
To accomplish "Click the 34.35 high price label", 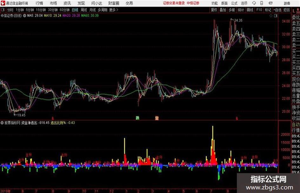I will click(238, 21).
